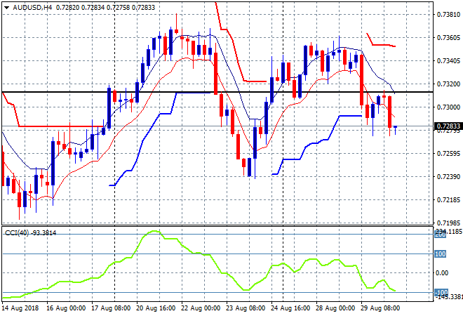Screen dimensions: 463x316
Task: Click the green CCI line peak near 200
Action: [154, 232]
